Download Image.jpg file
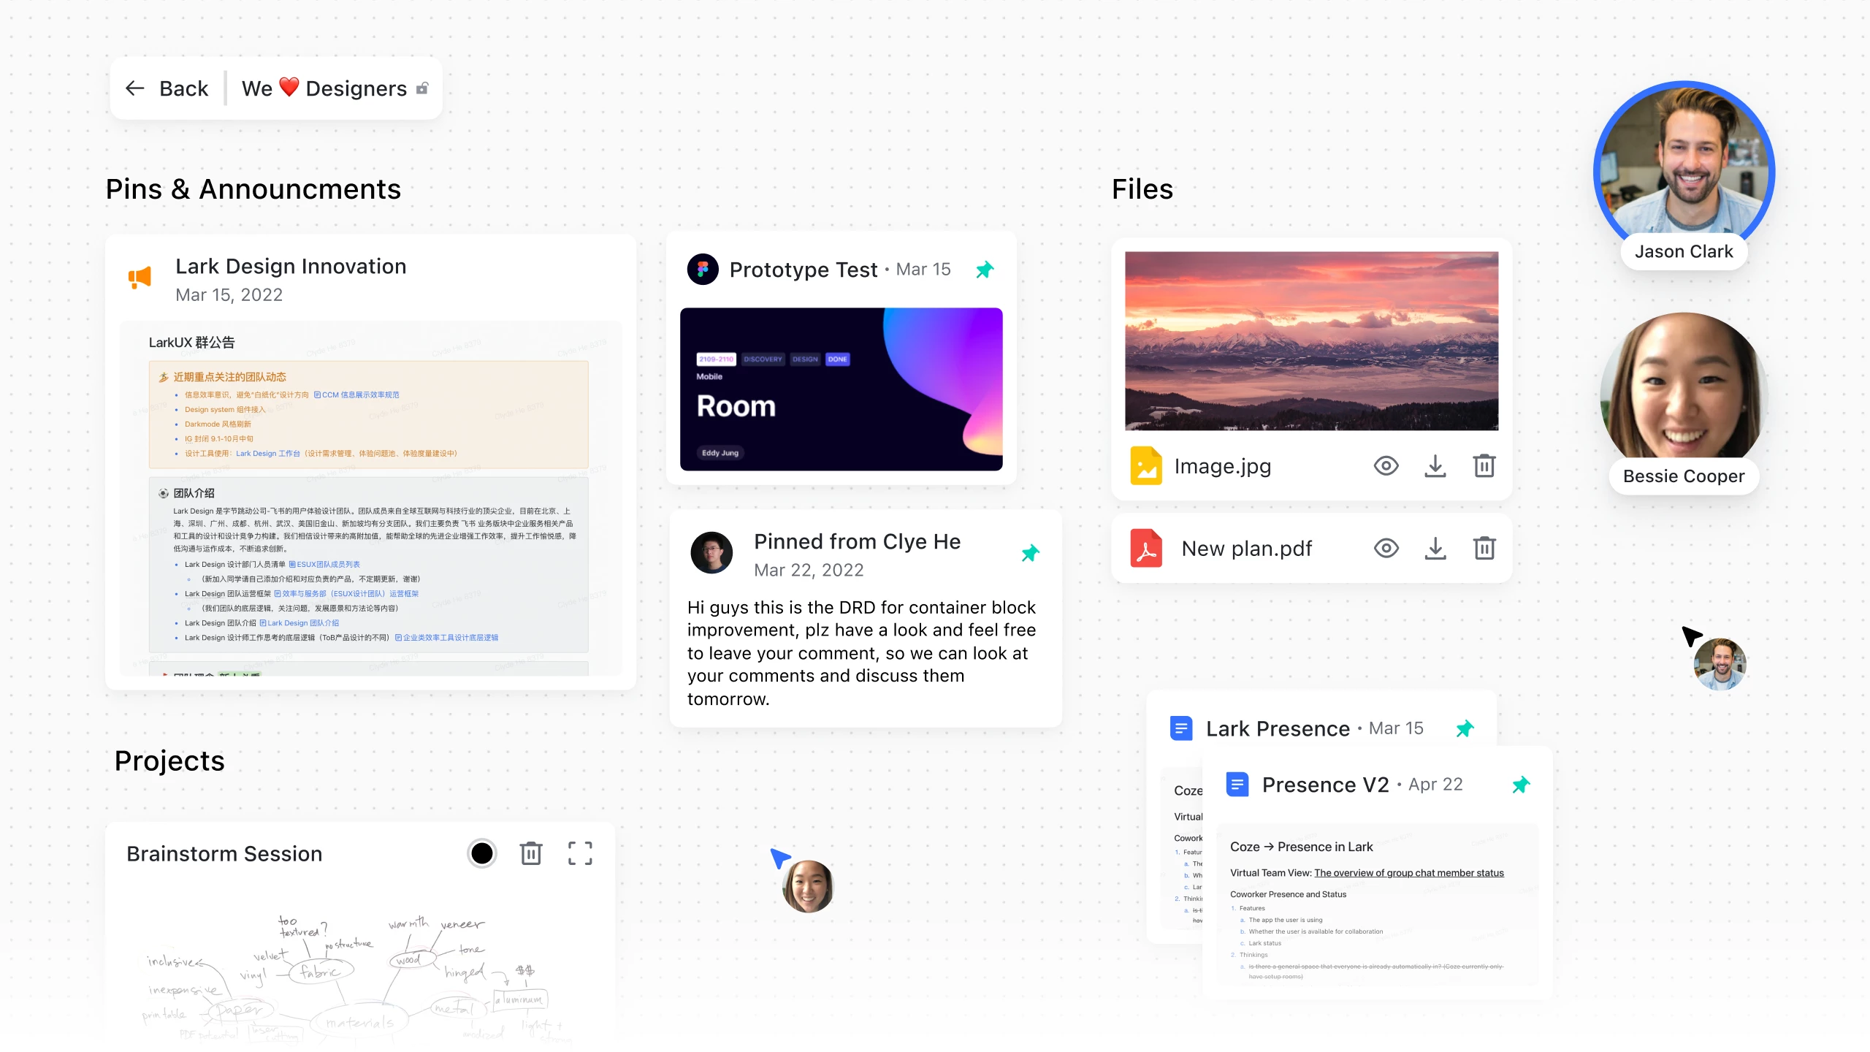1870x1052 pixels. pos(1435,465)
